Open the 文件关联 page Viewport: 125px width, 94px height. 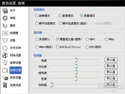tap(15, 48)
